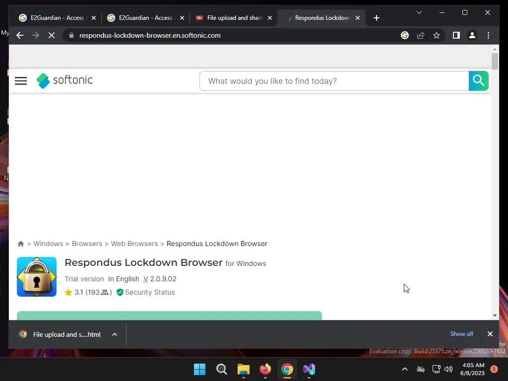Open options for downloaded File upload html
This screenshot has width=508, height=381.
115,334
